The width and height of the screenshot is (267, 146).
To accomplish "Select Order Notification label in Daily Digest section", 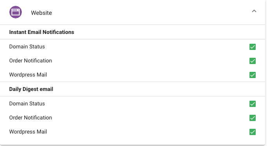I will 30,118.
